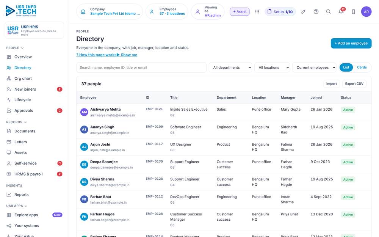This screenshot has width=379, height=237.
Task: Click the Assist button
Action: [x=240, y=12]
